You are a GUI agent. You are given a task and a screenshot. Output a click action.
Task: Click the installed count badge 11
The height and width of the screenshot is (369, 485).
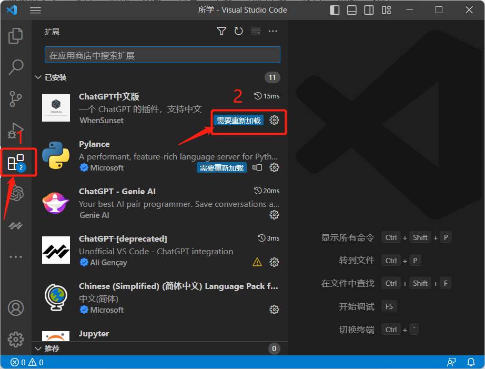click(272, 77)
